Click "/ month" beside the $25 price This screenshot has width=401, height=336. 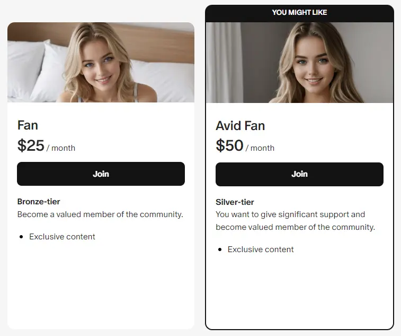61,148
